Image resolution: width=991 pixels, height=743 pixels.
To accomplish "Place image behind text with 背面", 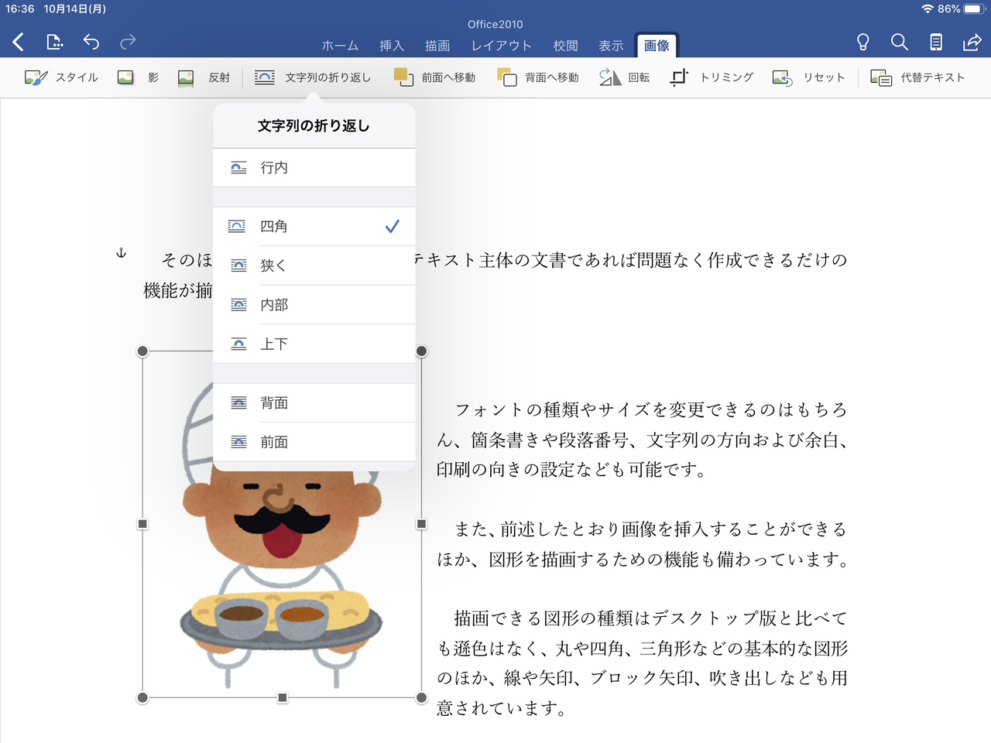I will point(314,402).
